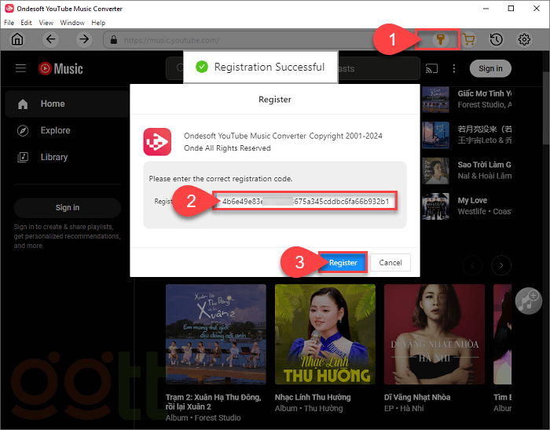Open the shopping cart purchase icon
This screenshot has height=430, width=550.
click(470, 40)
